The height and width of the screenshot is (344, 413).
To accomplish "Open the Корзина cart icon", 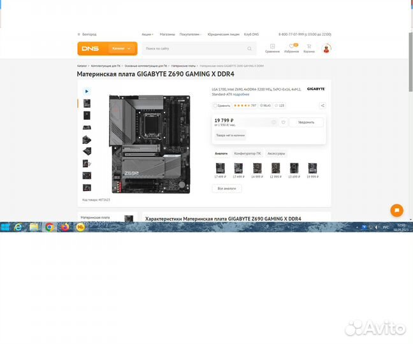I will tap(309, 48).
